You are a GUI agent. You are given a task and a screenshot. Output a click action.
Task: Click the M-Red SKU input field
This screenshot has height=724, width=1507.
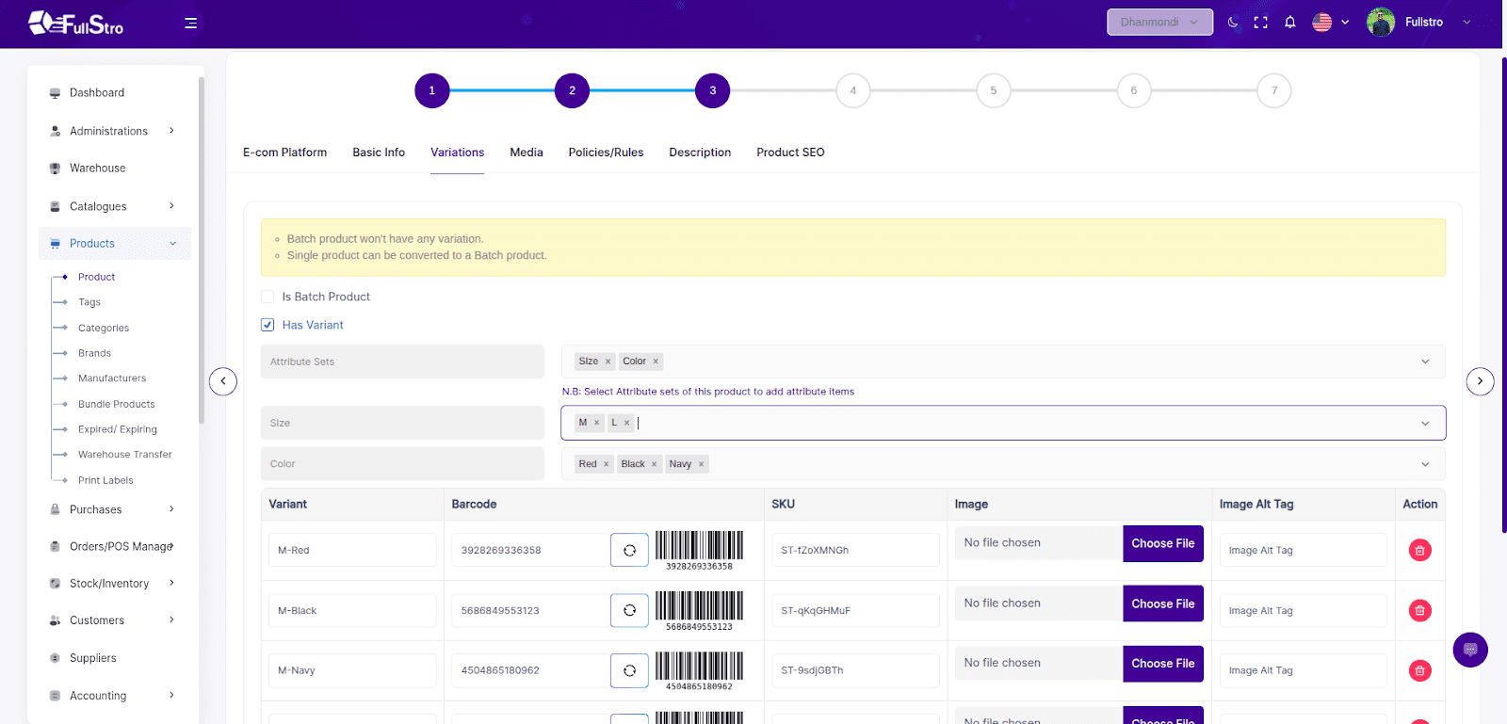coord(855,550)
